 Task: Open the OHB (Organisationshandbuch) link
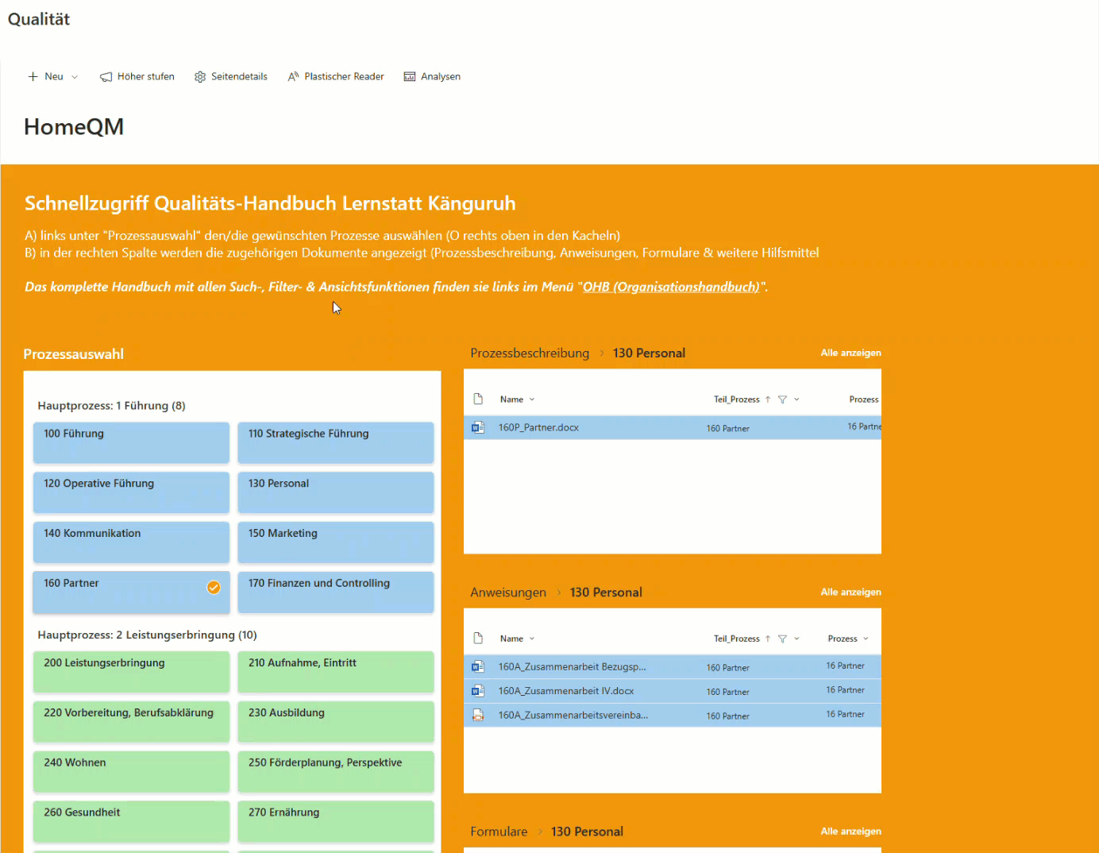pyautogui.click(x=671, y=287)
